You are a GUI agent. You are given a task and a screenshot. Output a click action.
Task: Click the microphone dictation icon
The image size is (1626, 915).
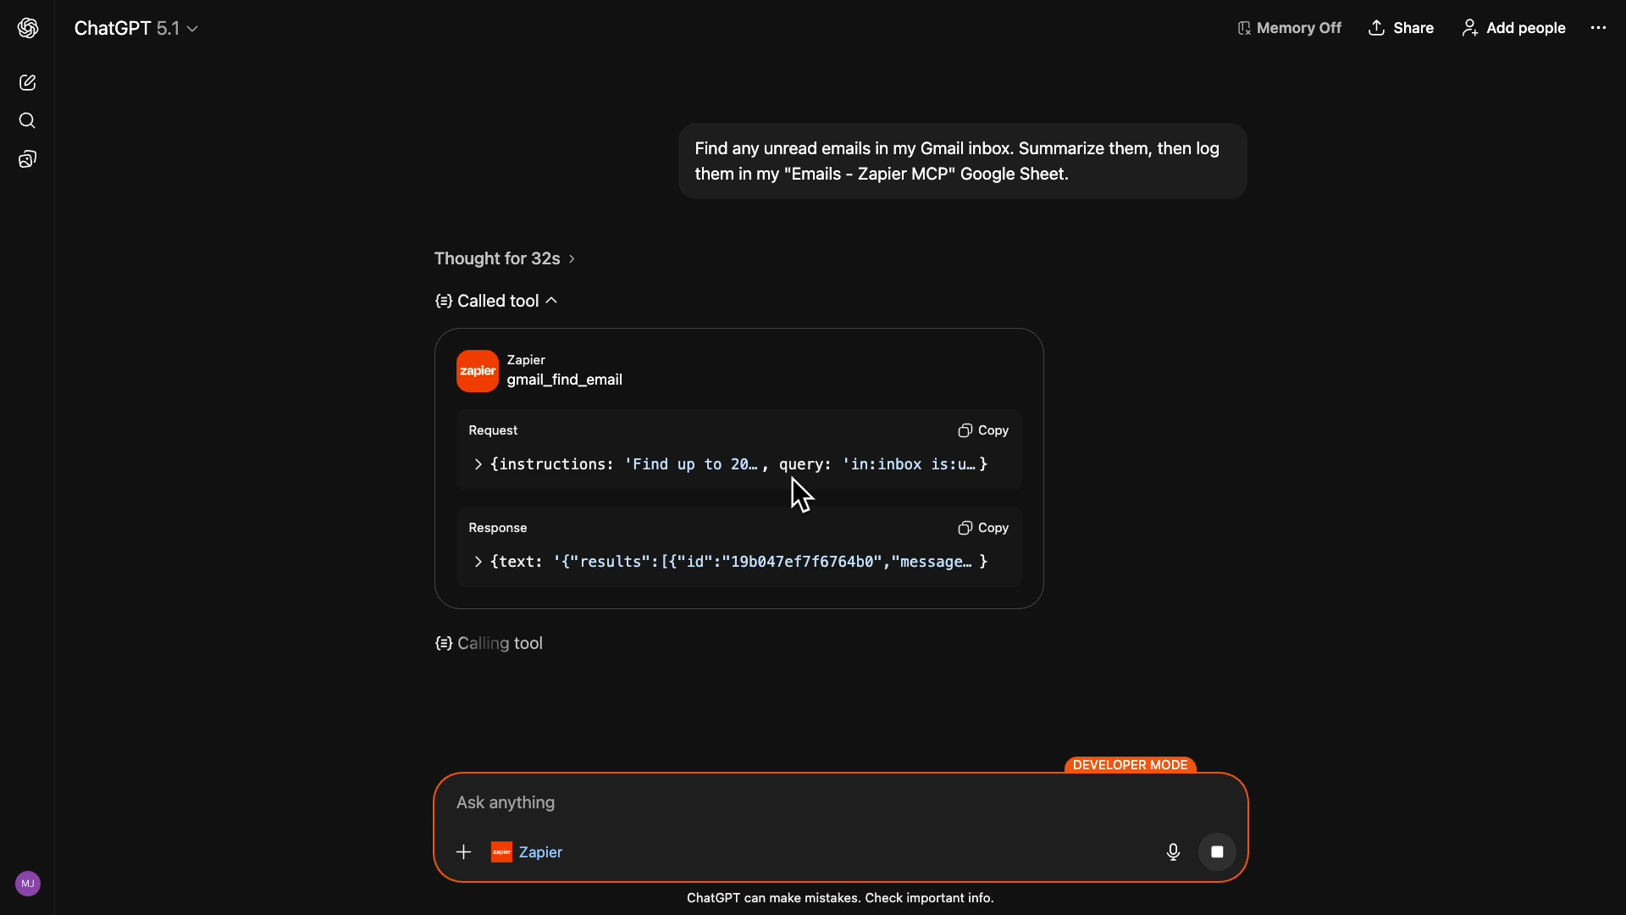click(1173, 852)
